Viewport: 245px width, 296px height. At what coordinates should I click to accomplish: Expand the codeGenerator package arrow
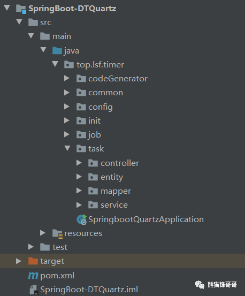click(67, 78)
